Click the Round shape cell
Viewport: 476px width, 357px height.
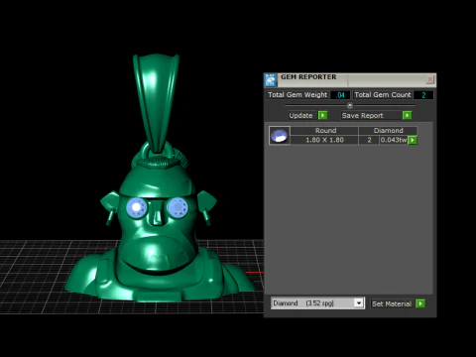(x=325, y=130)
